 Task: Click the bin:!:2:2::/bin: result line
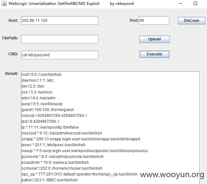tap(33, 86)
